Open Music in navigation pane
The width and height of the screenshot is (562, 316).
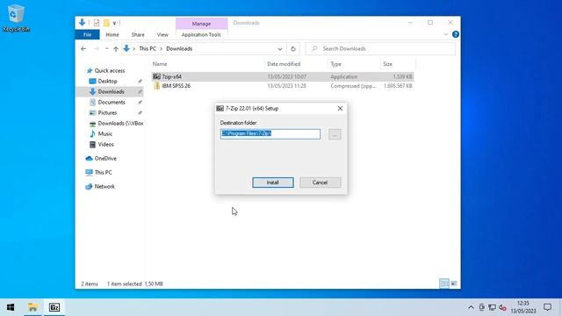[x=105, y=133]
